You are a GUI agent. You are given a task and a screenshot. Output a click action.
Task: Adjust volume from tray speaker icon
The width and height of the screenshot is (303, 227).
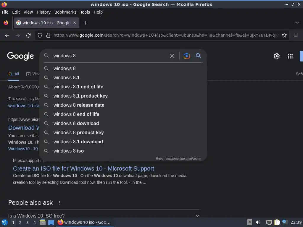pos(258,222)
